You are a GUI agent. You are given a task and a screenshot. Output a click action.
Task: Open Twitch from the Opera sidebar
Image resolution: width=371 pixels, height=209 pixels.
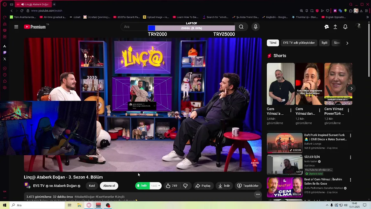tap(5, 53)
